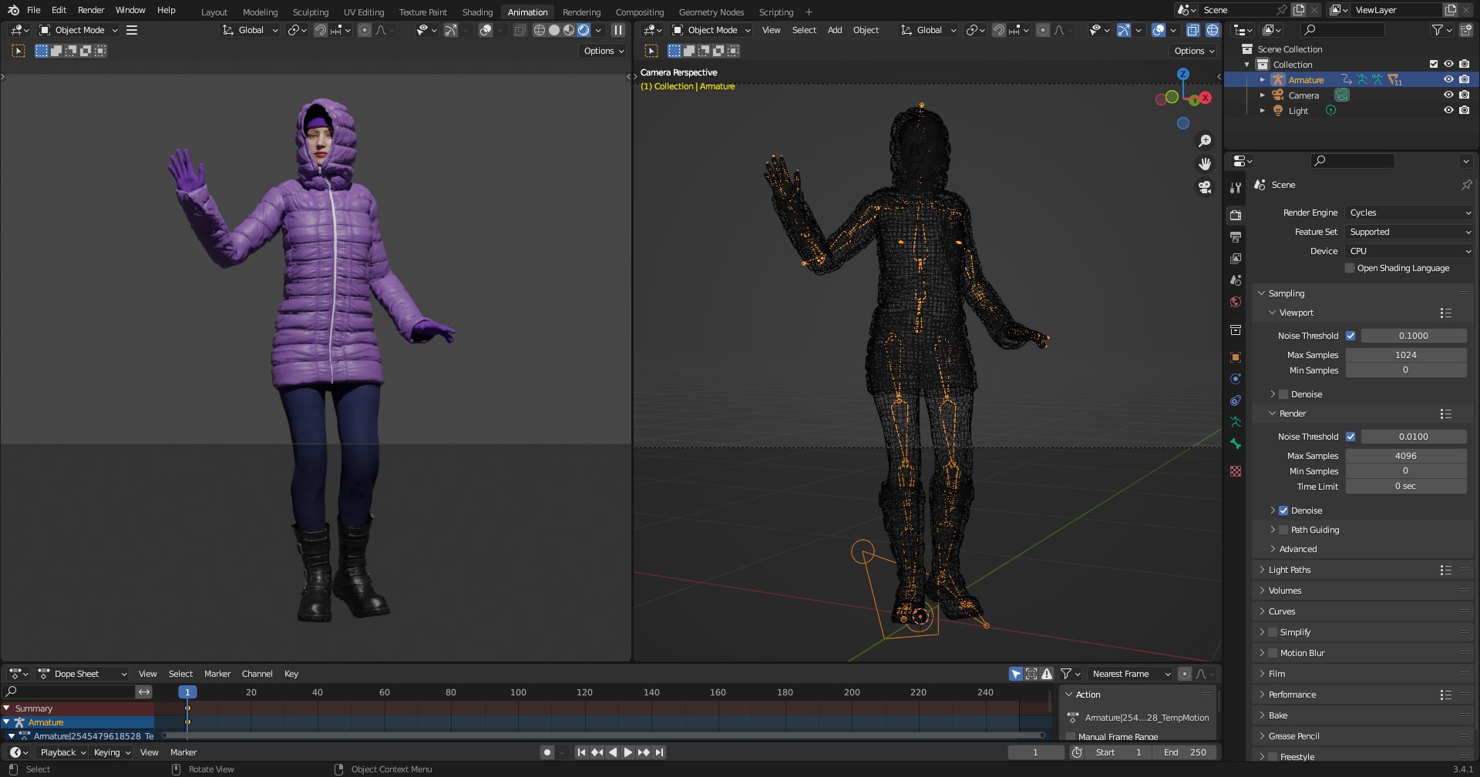Image resolution: width=1480 pixels, height=777 pixels.
Task: Open the Render Engine Cycles dropdown
Action: (1410, 213)
